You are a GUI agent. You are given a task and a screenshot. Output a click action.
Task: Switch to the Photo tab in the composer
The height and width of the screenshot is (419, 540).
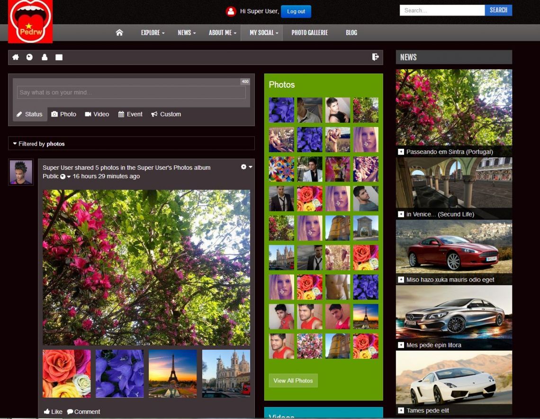point(63,114)
